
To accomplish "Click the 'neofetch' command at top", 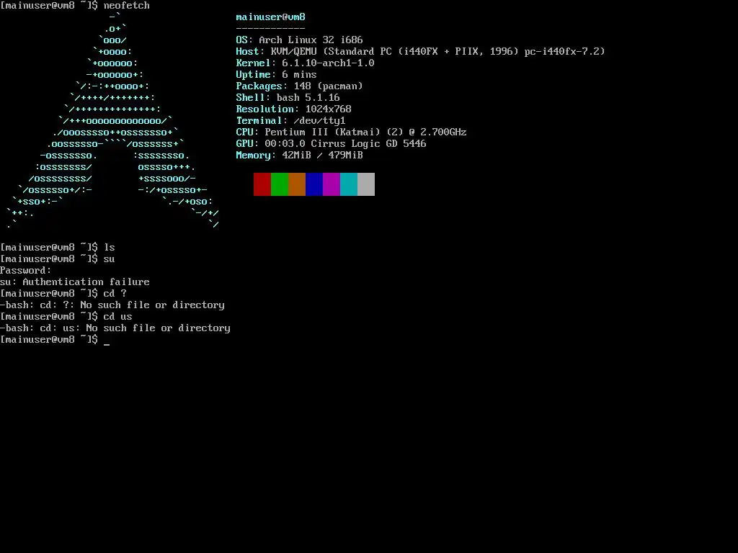I will tap(127, 6).
